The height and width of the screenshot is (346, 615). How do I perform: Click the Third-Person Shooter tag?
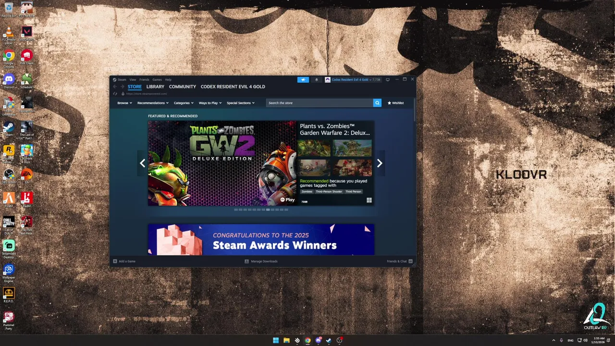(329, 192)
